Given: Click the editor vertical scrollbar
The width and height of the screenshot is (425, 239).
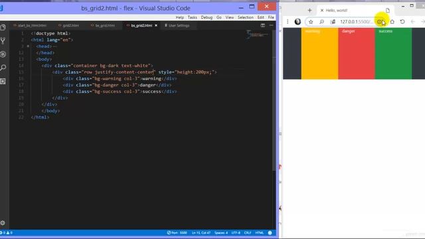Looking at the screenshot, I should (274, 100).
